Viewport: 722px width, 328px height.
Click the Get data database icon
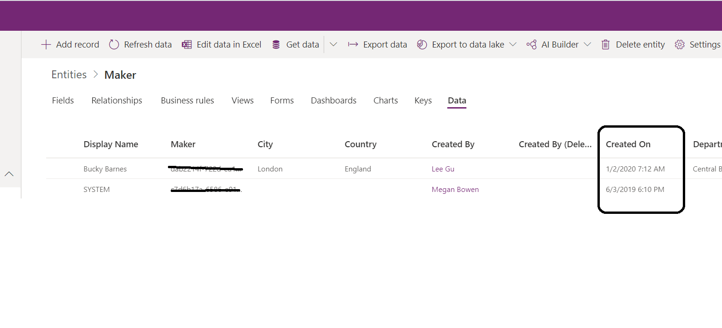276,44
